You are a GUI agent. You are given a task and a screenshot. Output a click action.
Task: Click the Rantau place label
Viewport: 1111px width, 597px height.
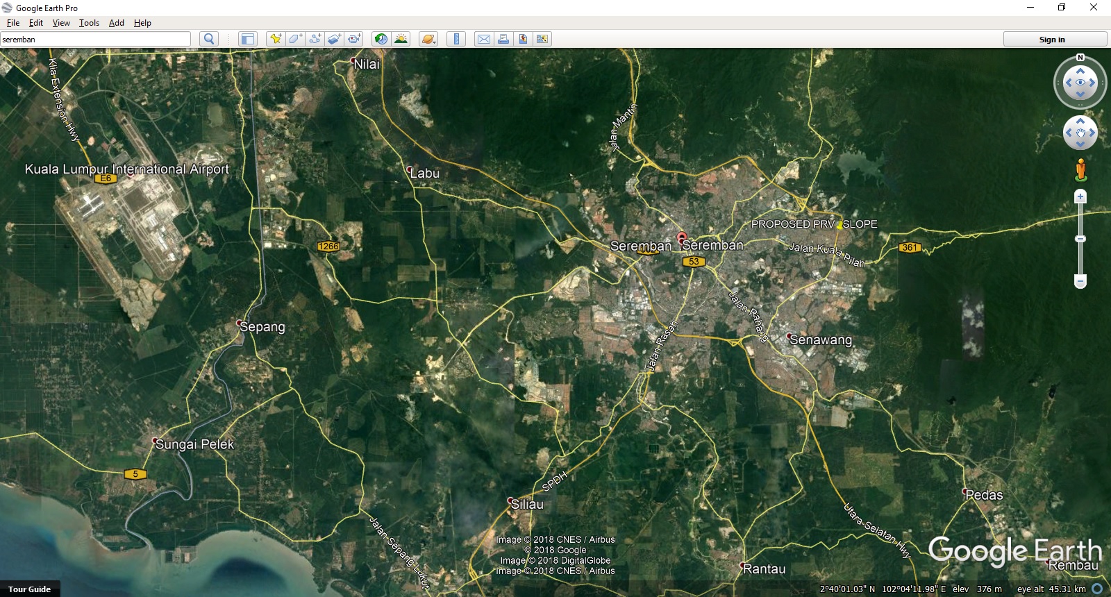click(764, 569)
